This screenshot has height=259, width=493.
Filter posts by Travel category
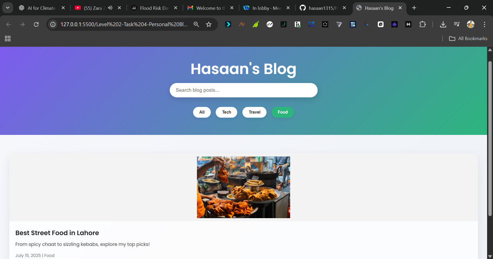coord(254,112)
